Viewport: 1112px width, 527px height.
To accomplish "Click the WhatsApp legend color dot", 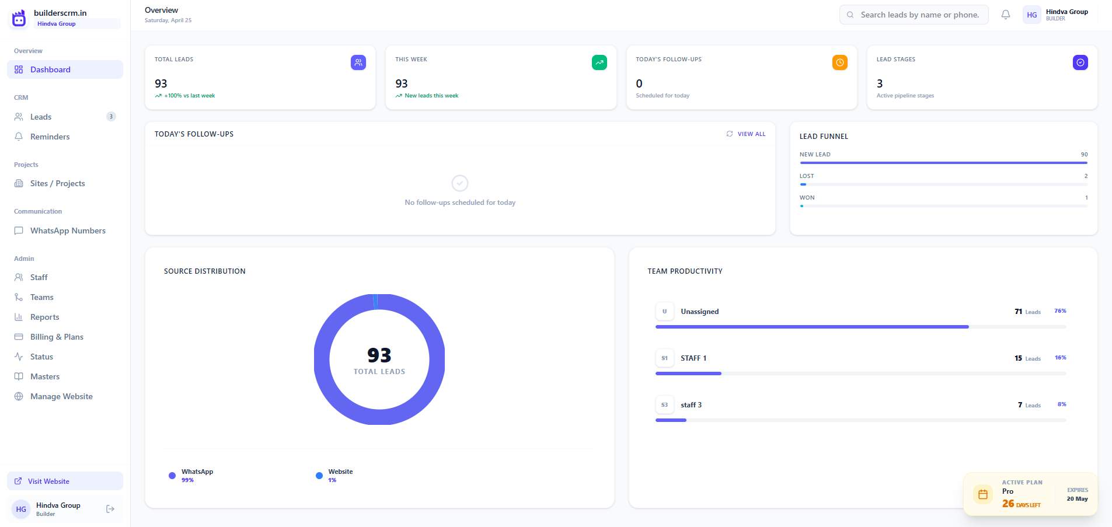I will coord(172,476).
